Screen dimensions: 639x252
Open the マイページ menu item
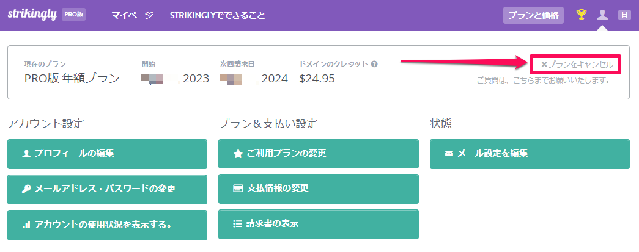(x=133, y=15)
